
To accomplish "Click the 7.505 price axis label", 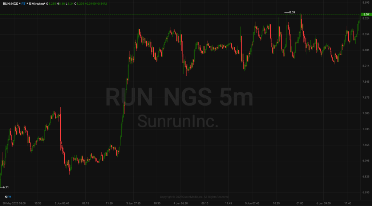I will pos(366,114).
